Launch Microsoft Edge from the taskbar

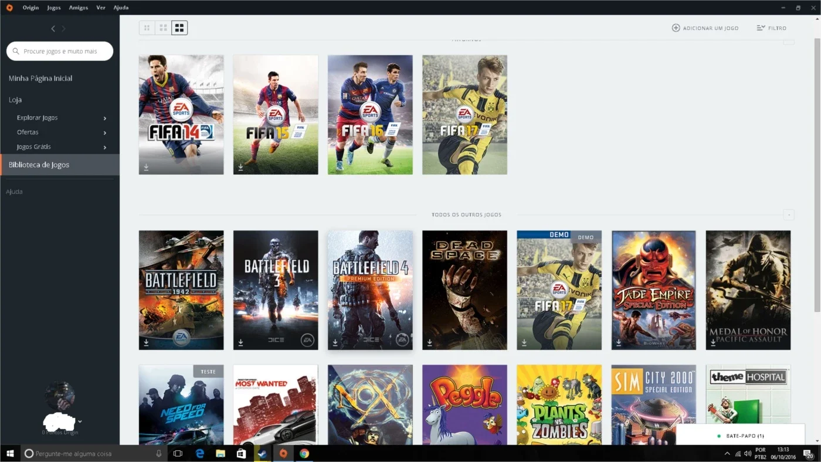pyautogui.click(x=199, y=453)
